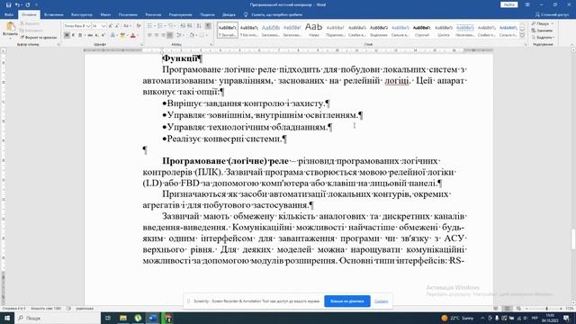The image size is (576, 324).
Task: Toggle Underline formatting
Action: 80,35
